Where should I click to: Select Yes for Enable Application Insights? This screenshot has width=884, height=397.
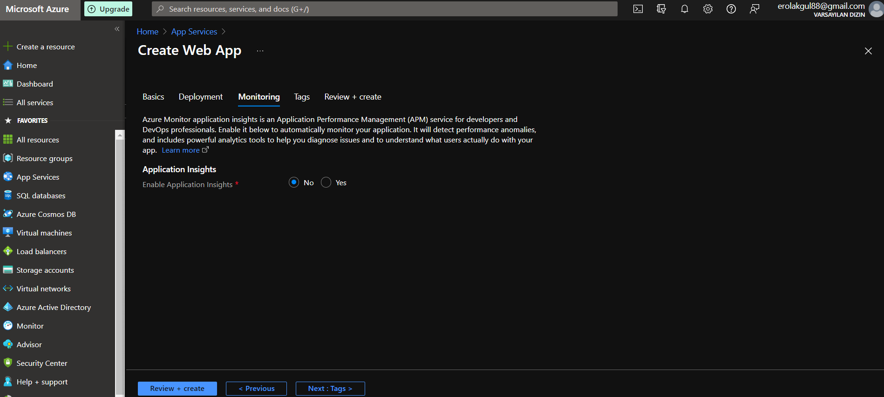pos(326,182)
